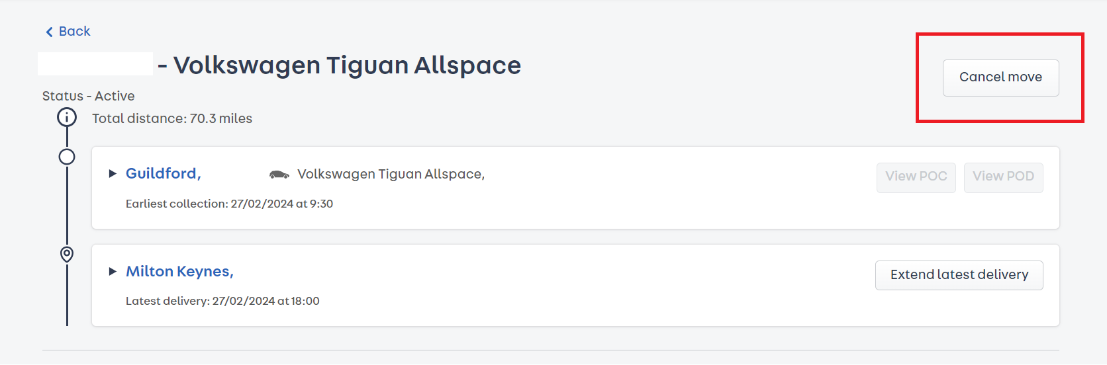Click the Status - Active label

tap(89, 96)
